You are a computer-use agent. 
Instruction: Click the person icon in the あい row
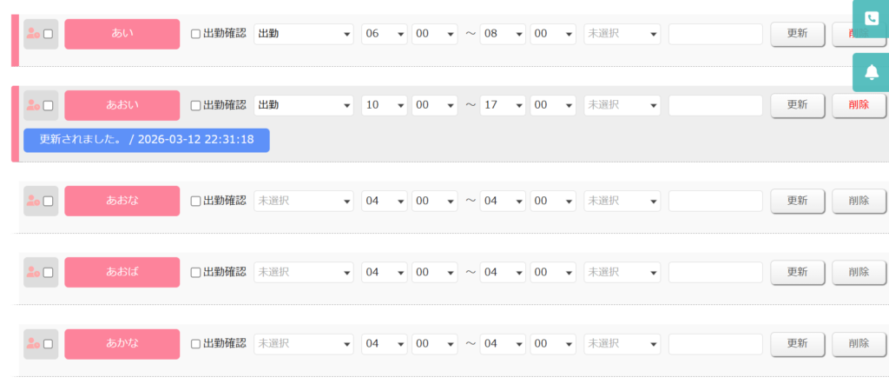click(x=34, y=34)
